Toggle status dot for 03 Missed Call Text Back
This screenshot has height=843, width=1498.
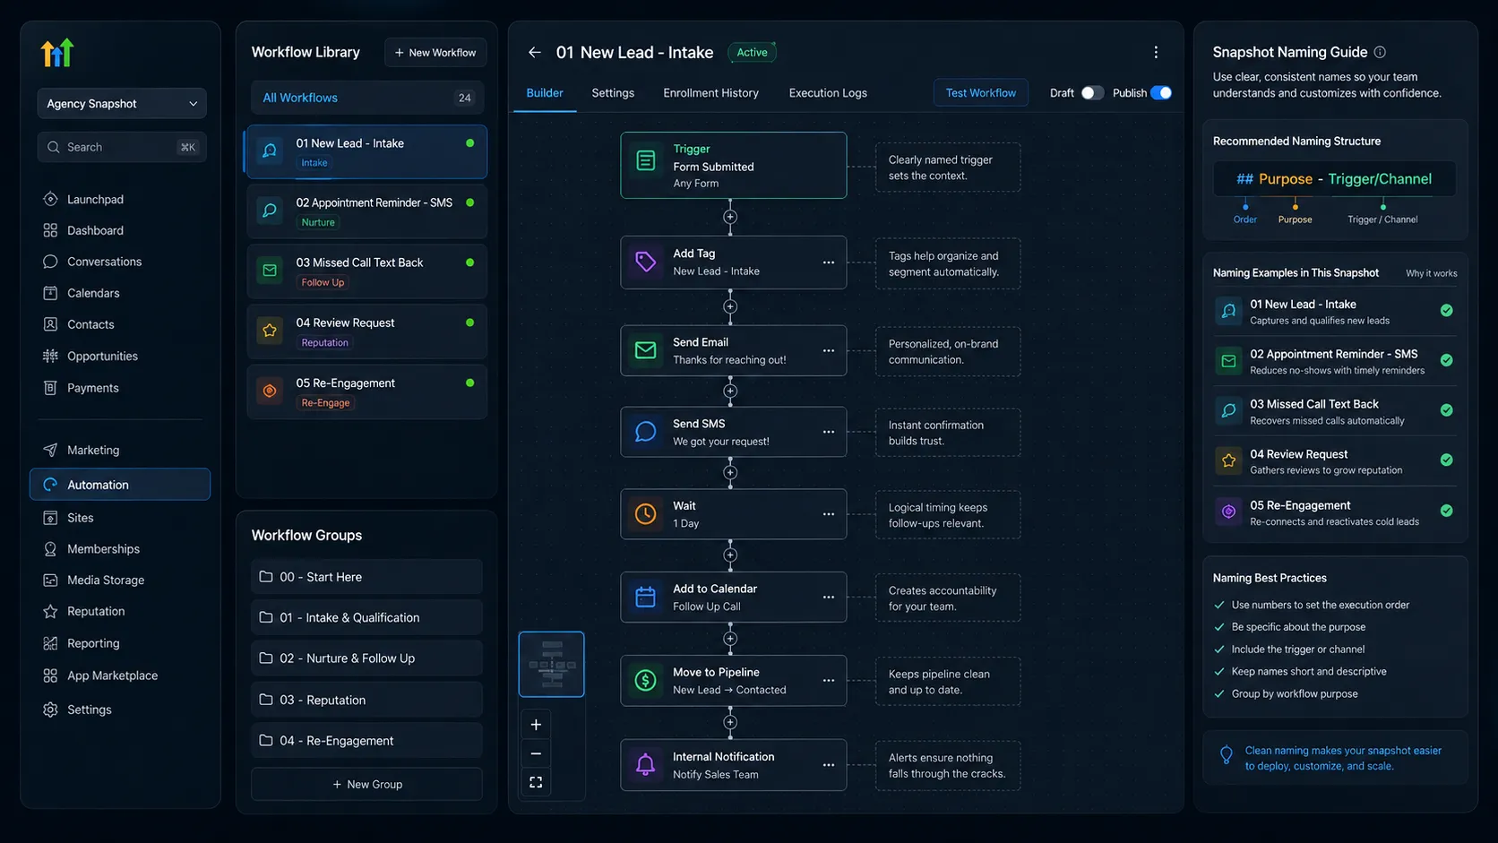[469, 262]
